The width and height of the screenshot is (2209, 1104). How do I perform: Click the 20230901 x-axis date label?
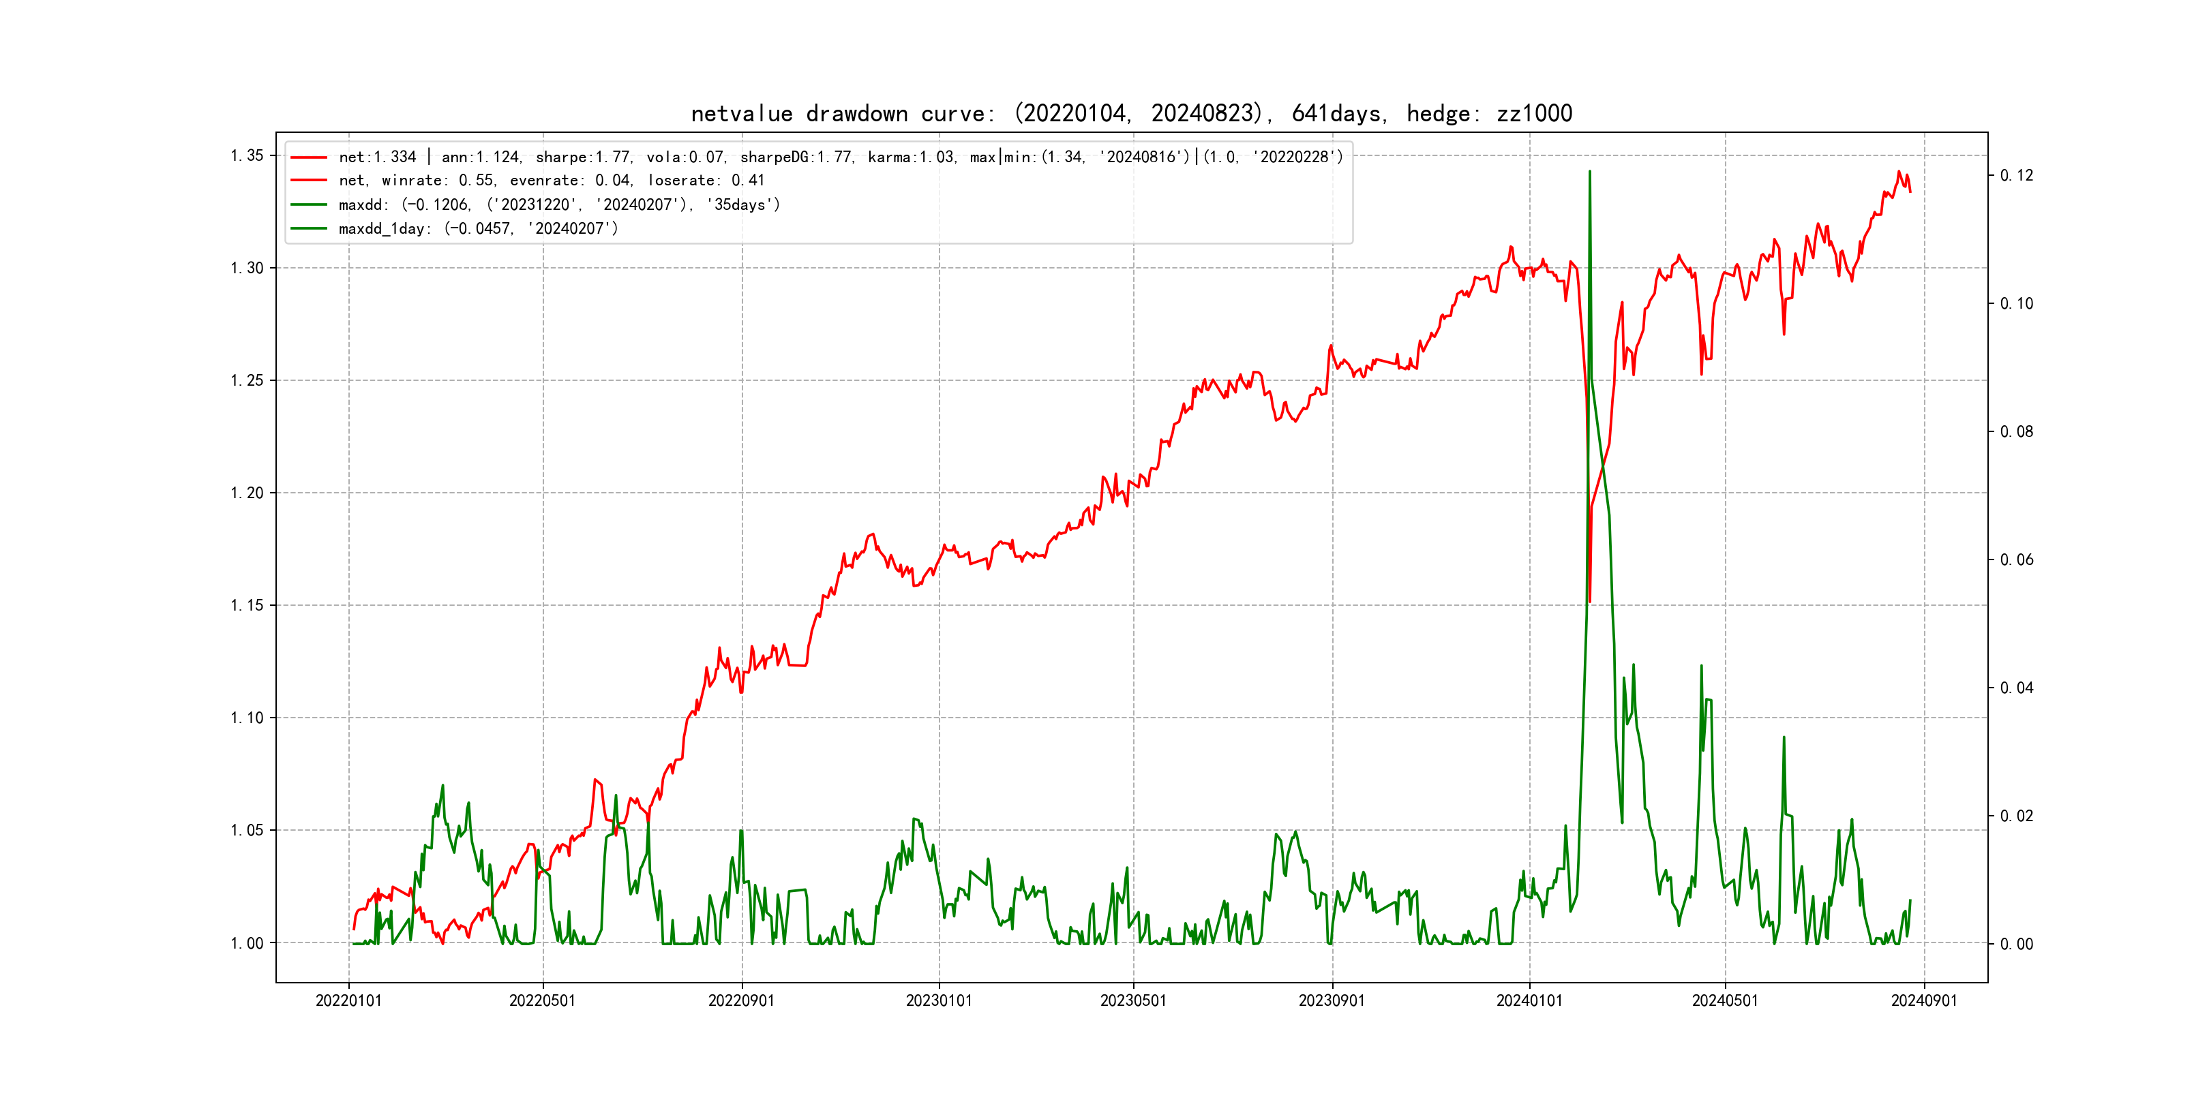click(1332, 1000)
